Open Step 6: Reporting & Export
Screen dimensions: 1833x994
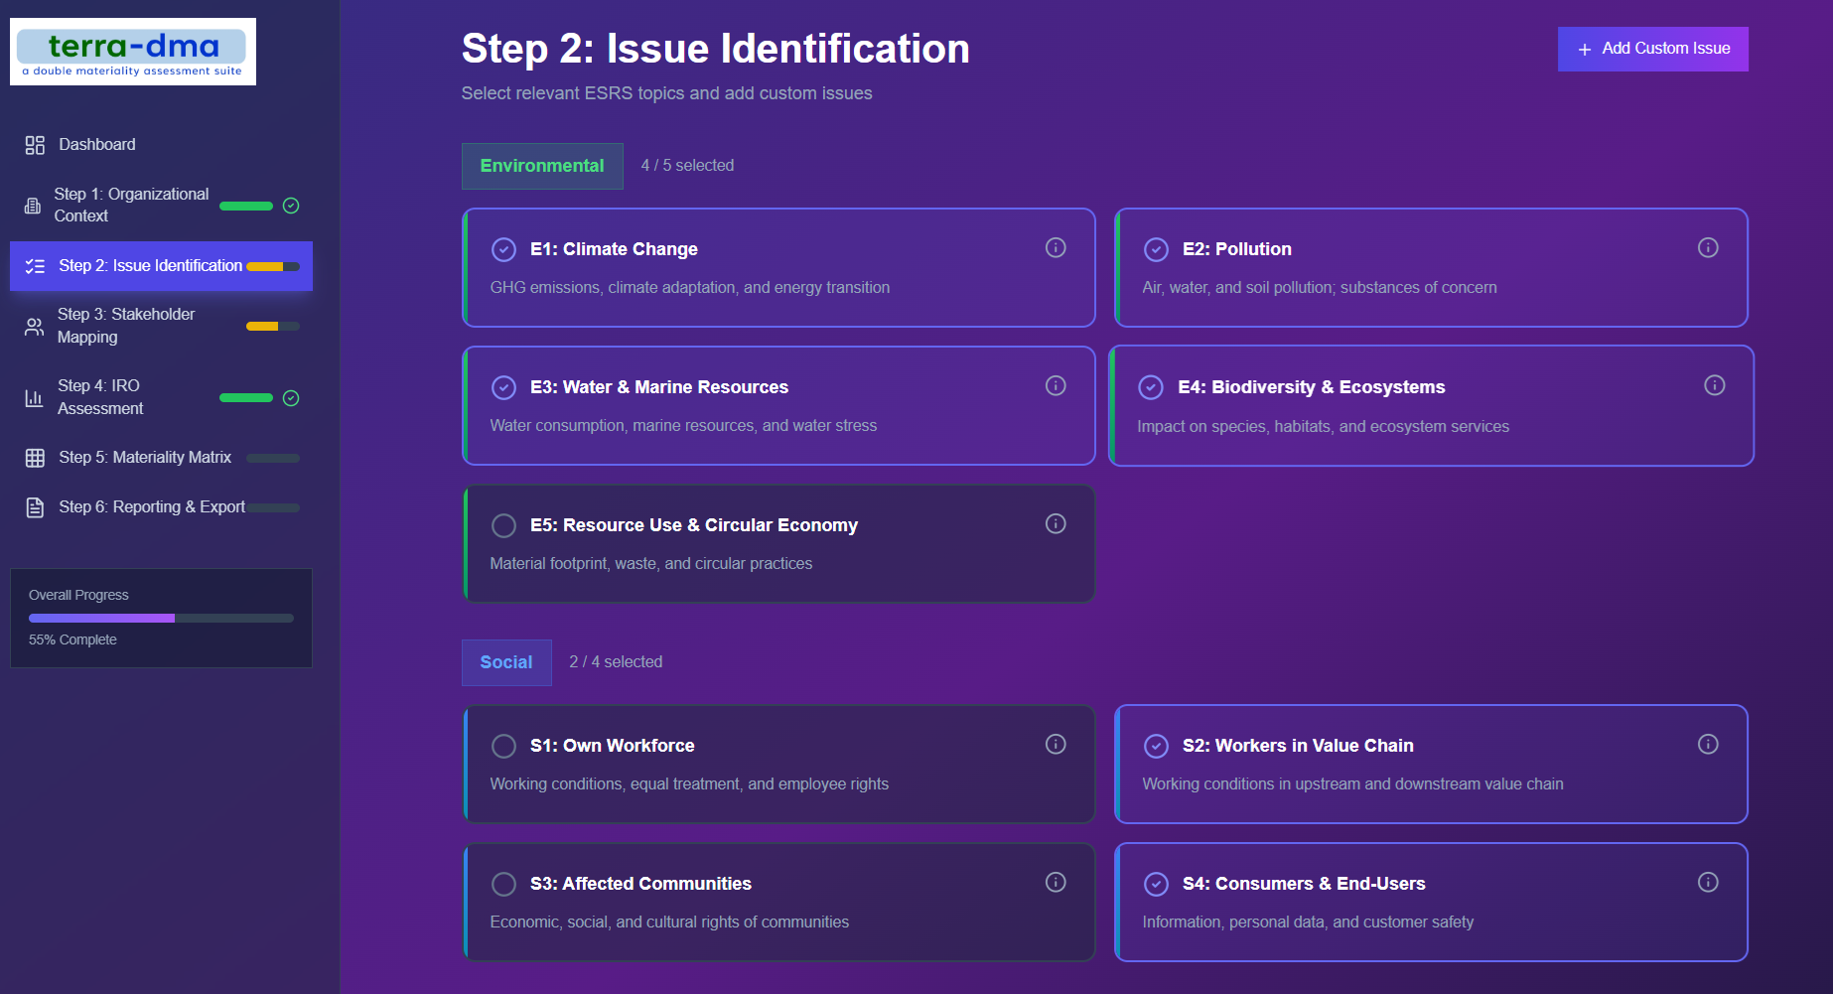[151, 507]
